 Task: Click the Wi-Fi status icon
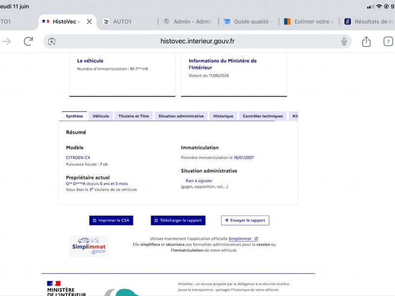(379, 6)
